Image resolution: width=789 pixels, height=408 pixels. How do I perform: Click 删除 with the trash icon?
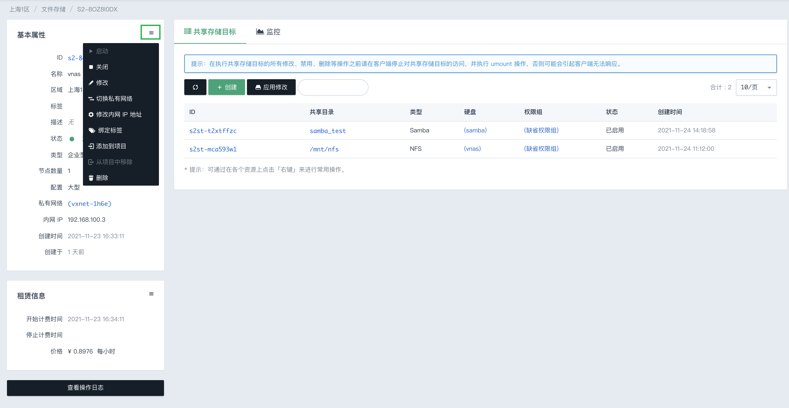tap(102, 178)
